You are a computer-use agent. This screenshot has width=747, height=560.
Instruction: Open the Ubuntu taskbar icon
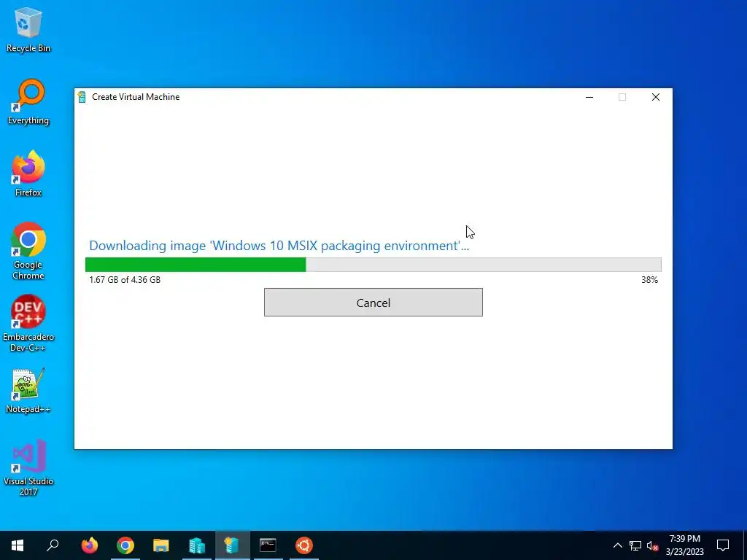pos(304,545)
